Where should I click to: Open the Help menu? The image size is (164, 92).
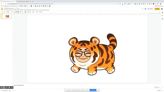pyautogui.click(x=37, y=10)
